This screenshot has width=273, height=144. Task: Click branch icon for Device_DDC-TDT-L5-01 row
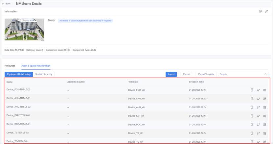click(x=258, y=125)
